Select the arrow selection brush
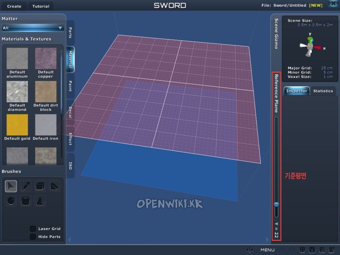 pyautogui.click(x=11, y=186)
